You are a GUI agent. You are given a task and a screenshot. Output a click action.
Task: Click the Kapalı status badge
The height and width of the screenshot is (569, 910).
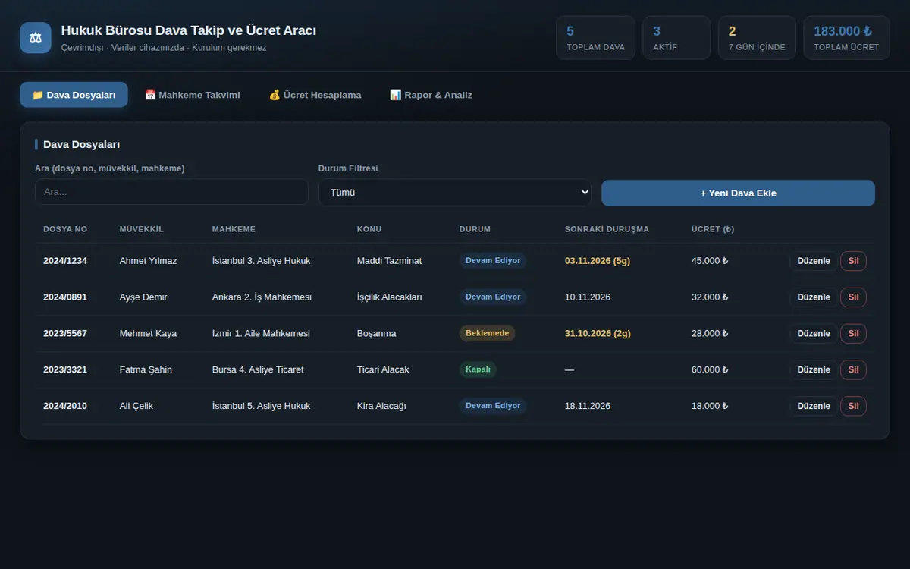[478, 369]
